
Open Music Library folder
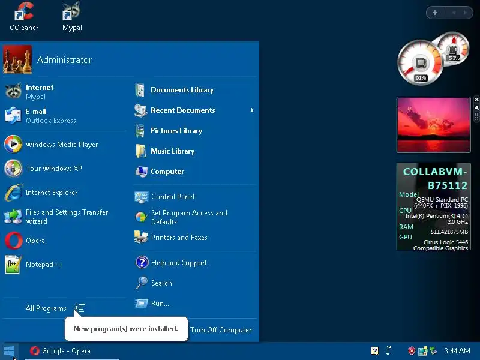click(194, 151)
